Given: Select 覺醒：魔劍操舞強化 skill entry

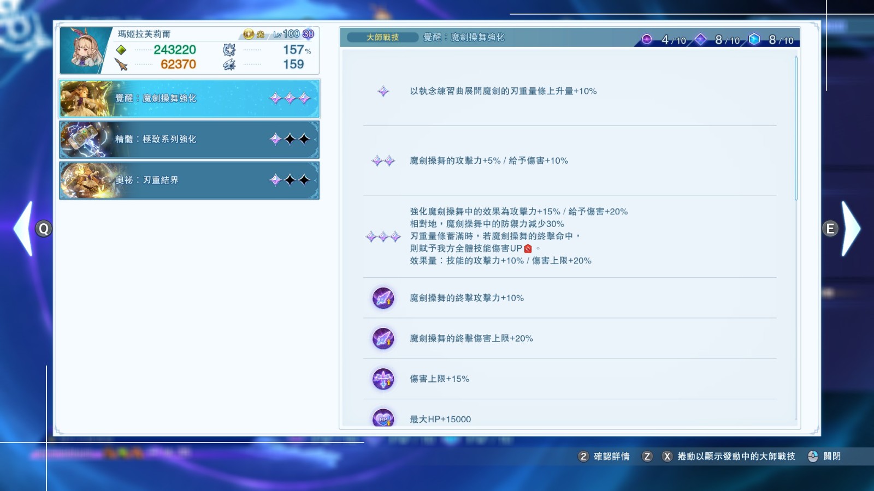Looking at the screenshot, I should pos(189,98).
